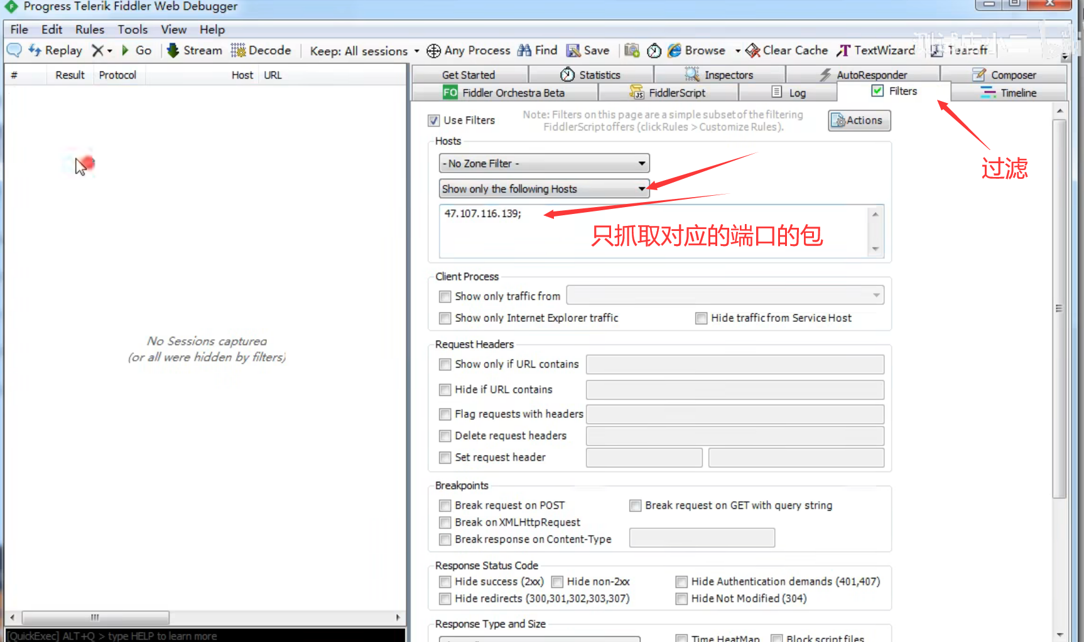
Task: Open the Edit menu
Action: [51, 29]
